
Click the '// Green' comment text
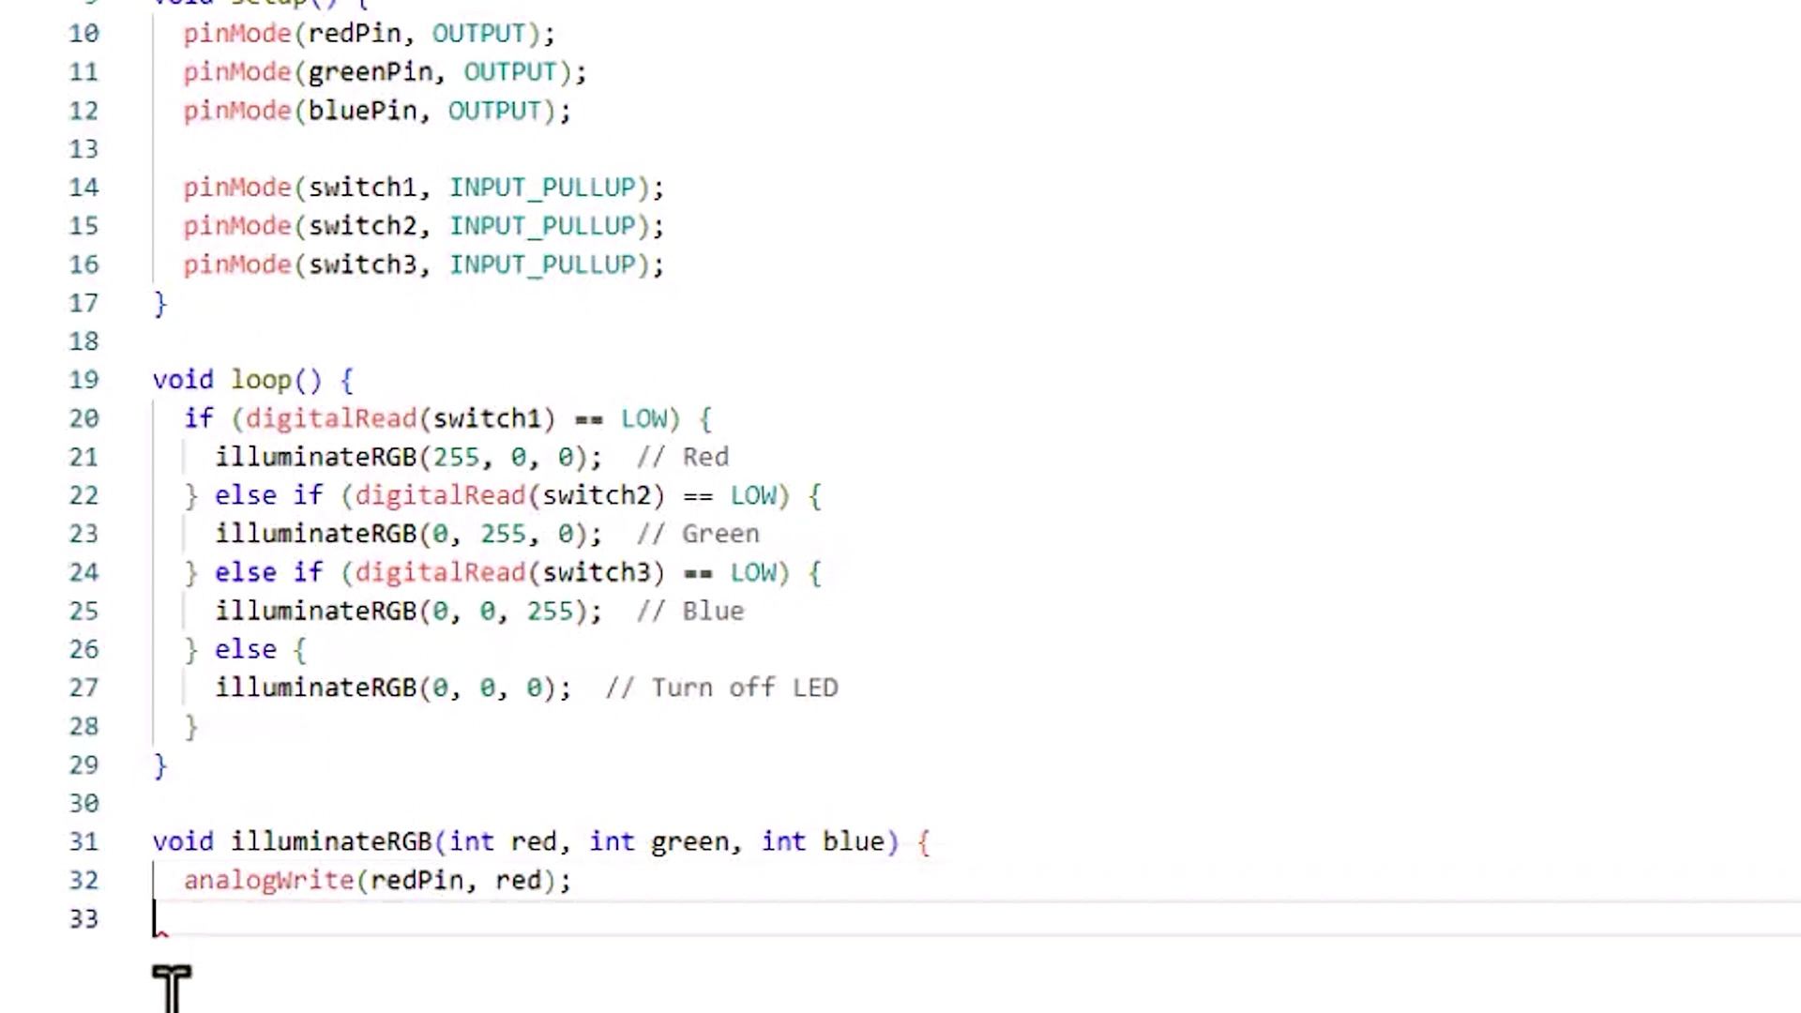pyautogui.click(x=698, y=534)
